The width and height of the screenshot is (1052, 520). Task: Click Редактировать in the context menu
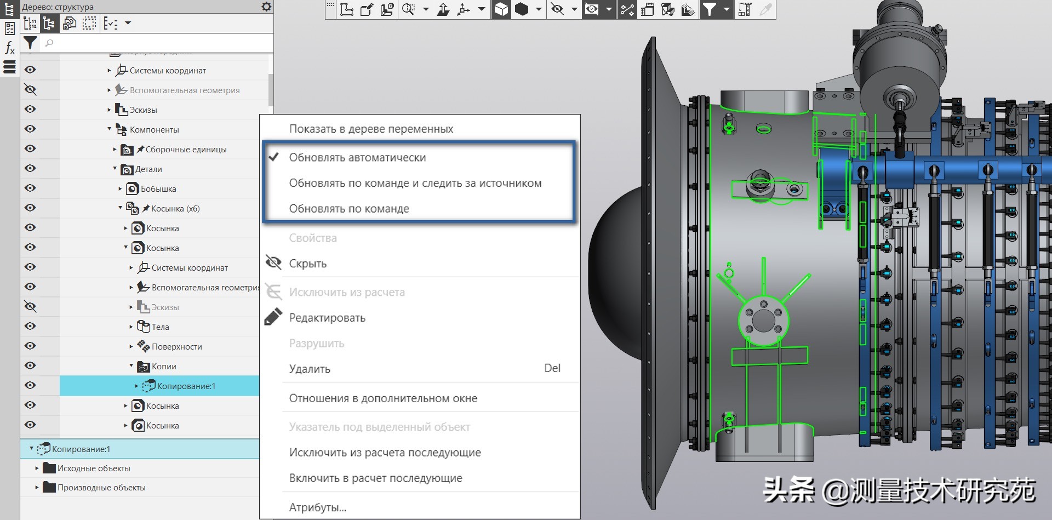[328, 317]
